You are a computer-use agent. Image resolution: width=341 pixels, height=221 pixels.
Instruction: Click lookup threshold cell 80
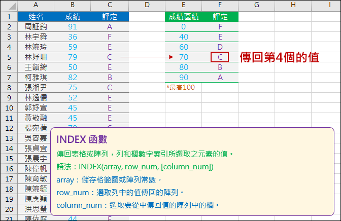pyautogui.click(x=183, y=67)
